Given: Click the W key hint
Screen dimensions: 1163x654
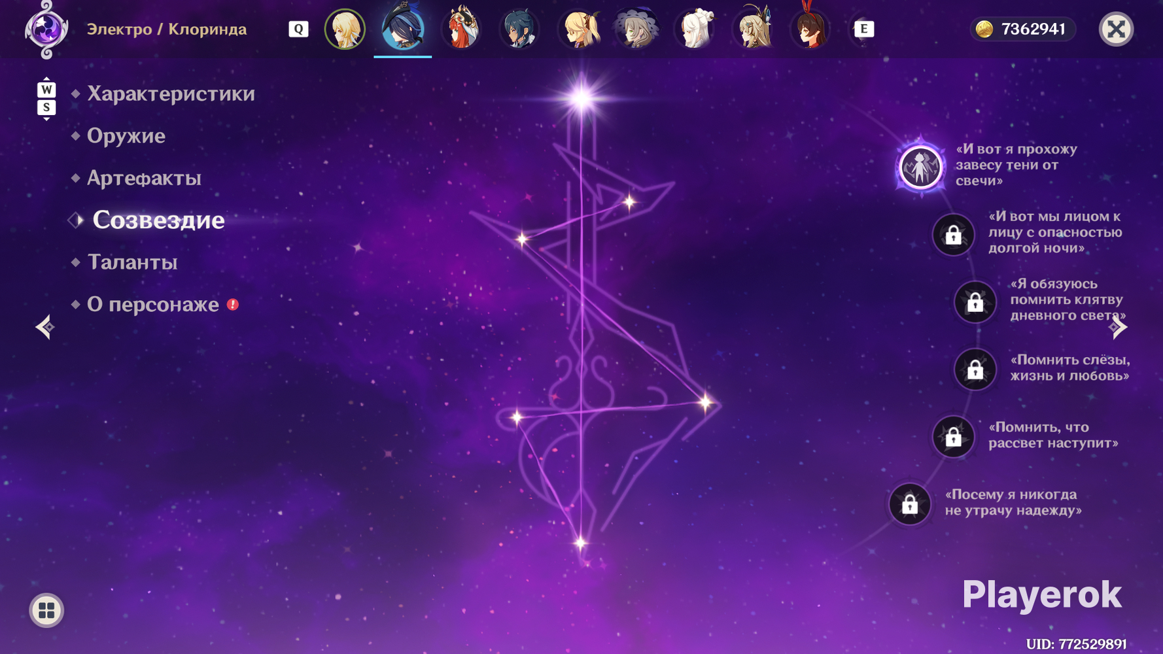Looking at the screenshot, I should tap(46, 90).
